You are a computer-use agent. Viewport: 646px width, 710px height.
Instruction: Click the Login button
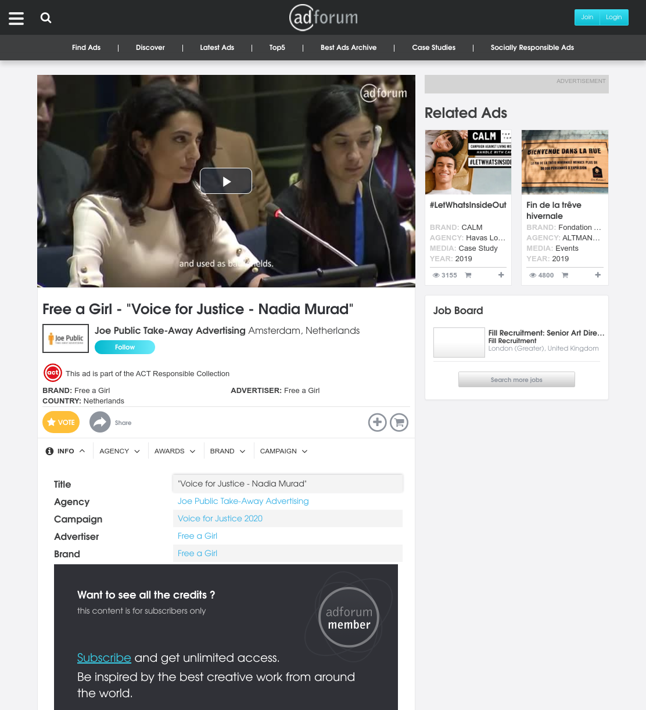click(x=614, y=17)
